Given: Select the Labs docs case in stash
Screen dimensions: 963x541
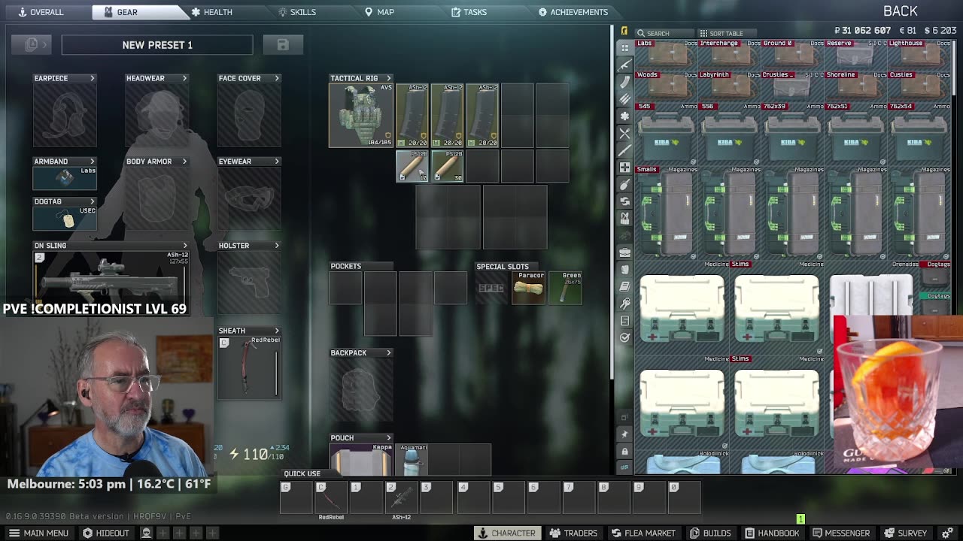Looking at the screenshot, I should 667,55.
